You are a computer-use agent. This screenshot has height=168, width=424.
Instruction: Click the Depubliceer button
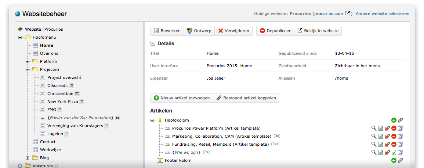[275, 31]
